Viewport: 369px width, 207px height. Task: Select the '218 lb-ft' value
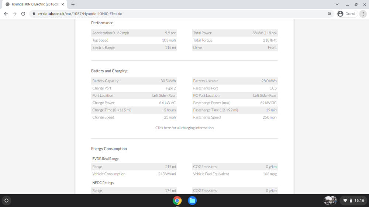tap(270, 40)
